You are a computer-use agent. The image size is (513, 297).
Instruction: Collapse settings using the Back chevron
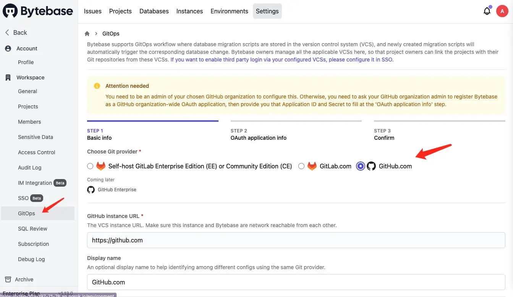(8, 32)
